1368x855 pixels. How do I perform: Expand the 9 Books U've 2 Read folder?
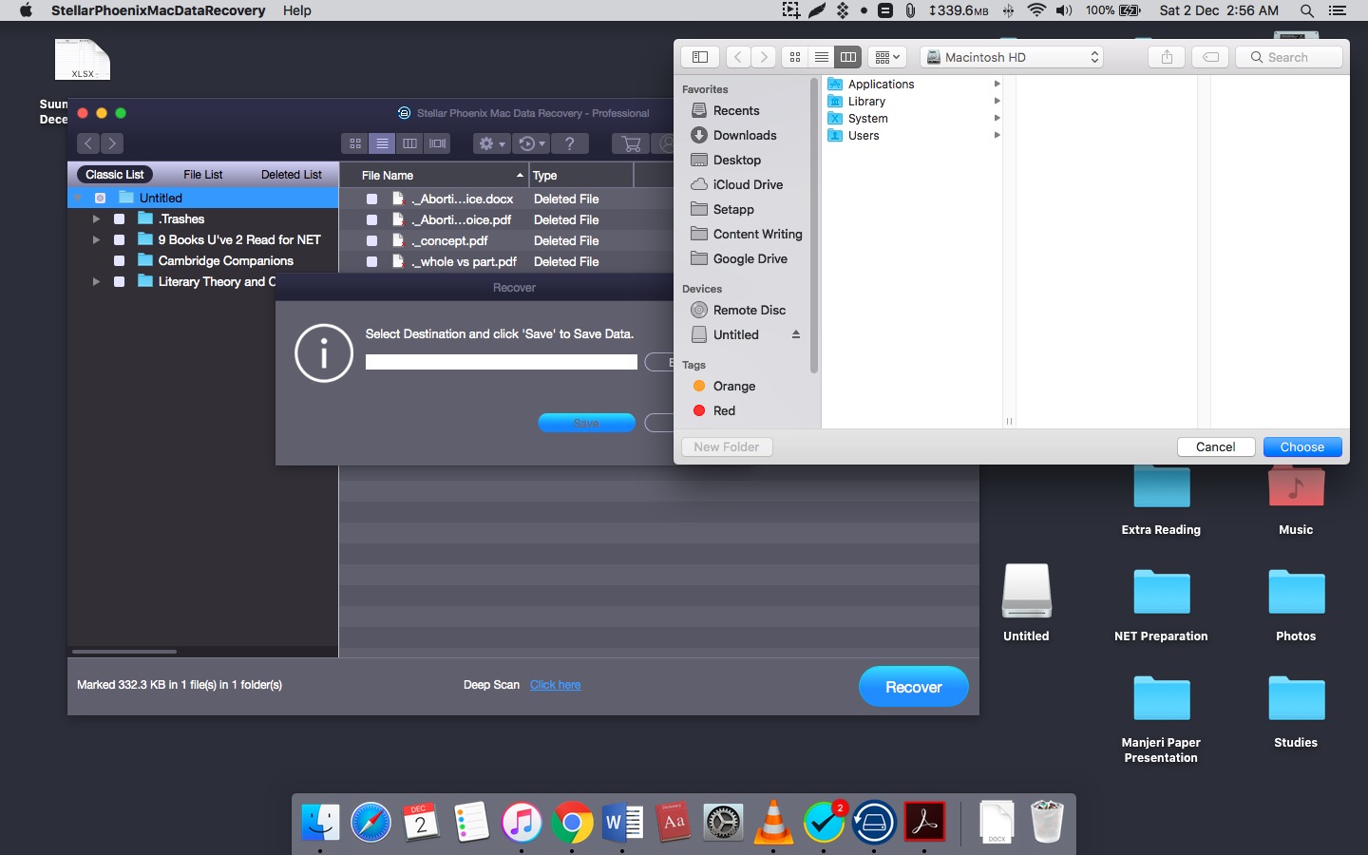pyautogui.click(x=96, y=239)
